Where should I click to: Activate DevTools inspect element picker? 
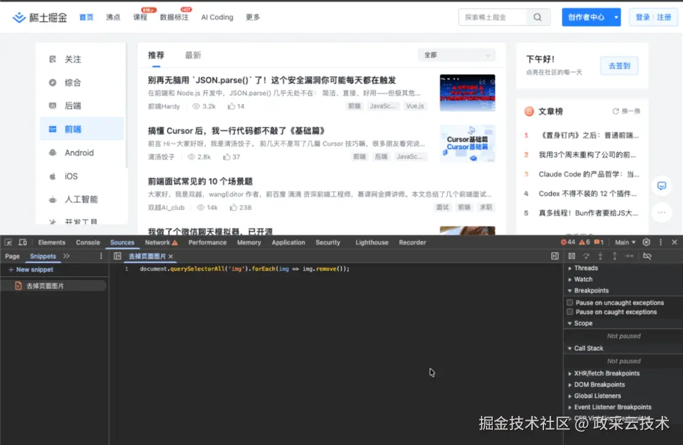pyautogui.click(x=8, y=242)
